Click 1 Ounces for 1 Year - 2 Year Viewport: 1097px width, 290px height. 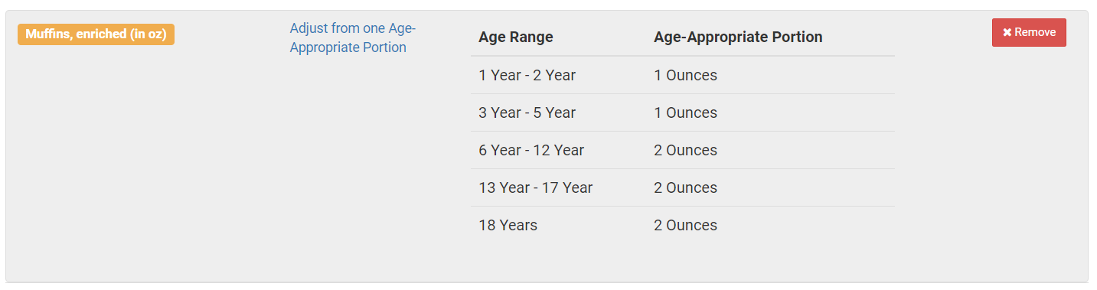685,75
